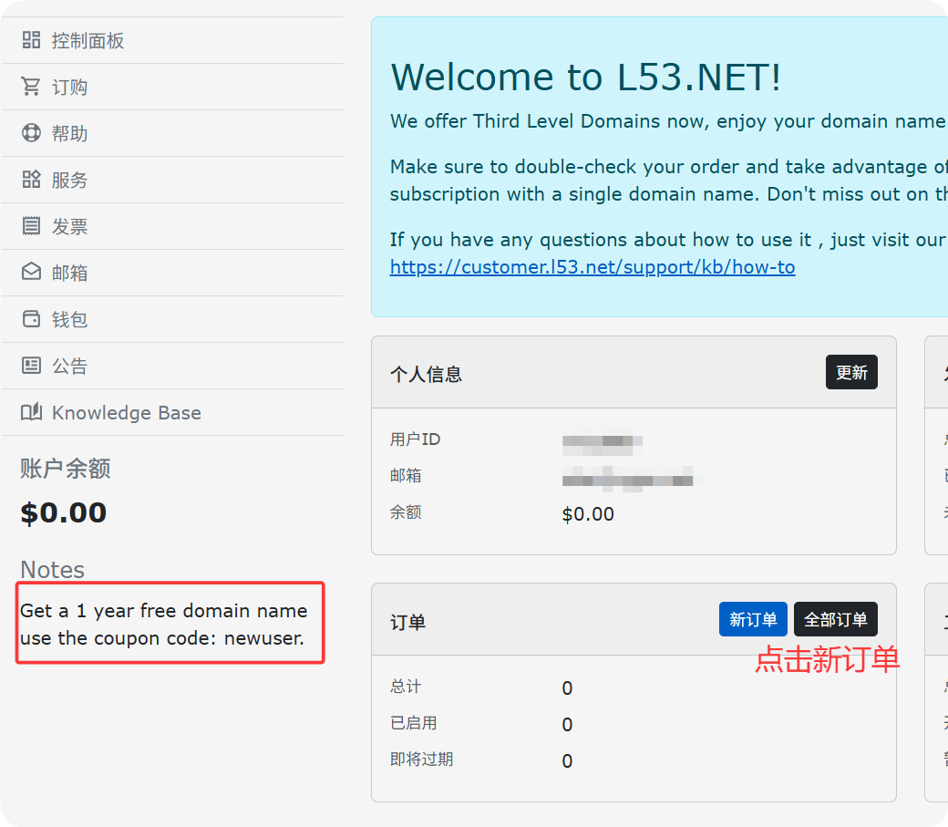Click the 公告 announcements icon
948x827 pixels.
click(x=29, y=366)
